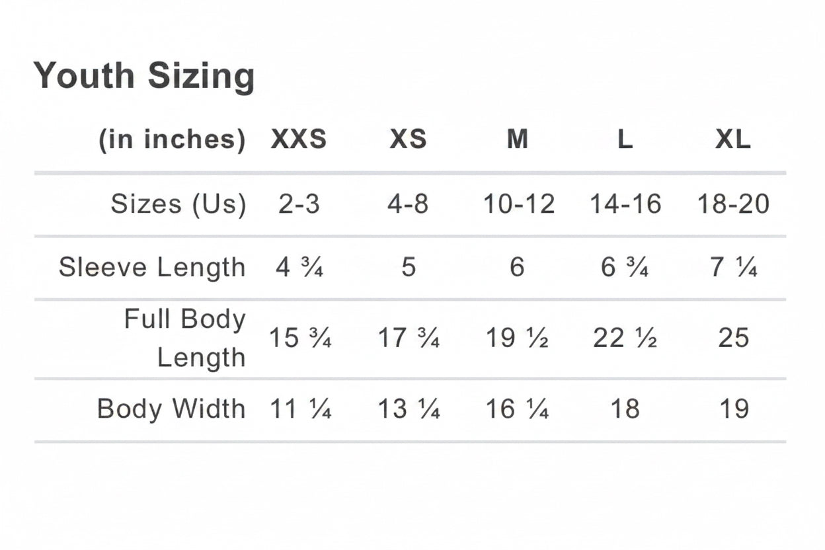
Task: Click the XL sleeve length 7 ¼ value
Action: (x=733, y=268)
